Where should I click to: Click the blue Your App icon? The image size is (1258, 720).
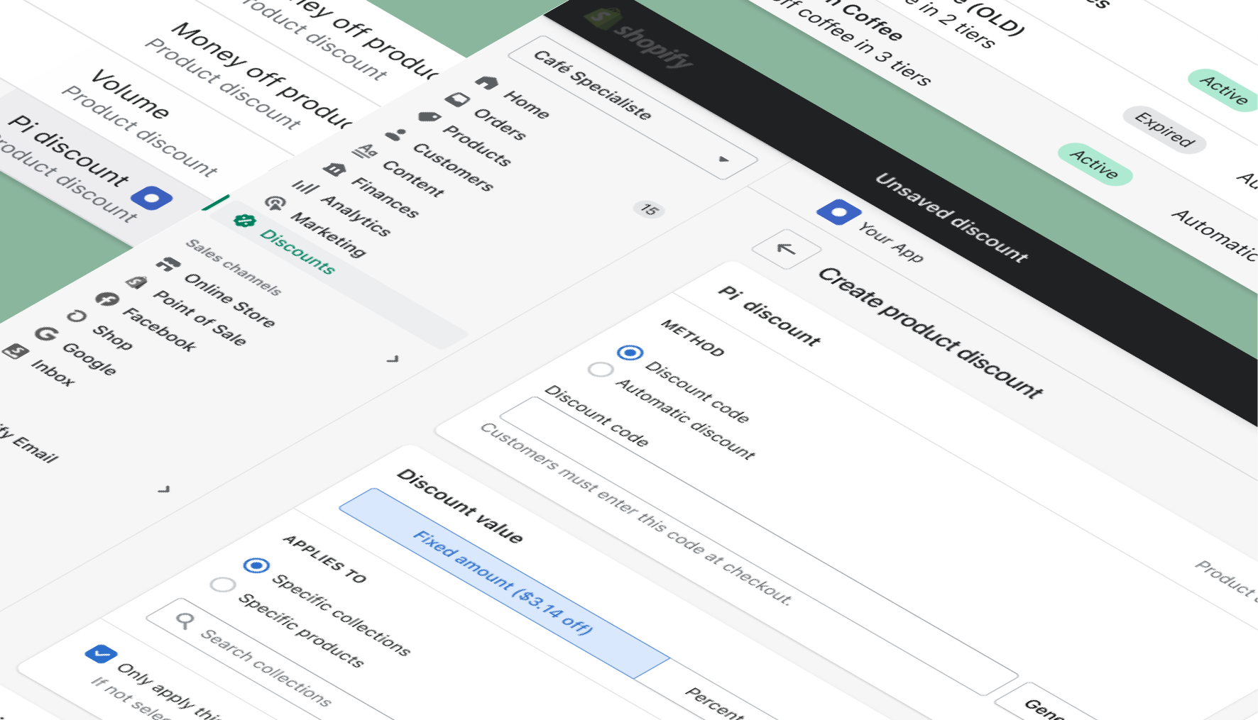coord(838,212)
